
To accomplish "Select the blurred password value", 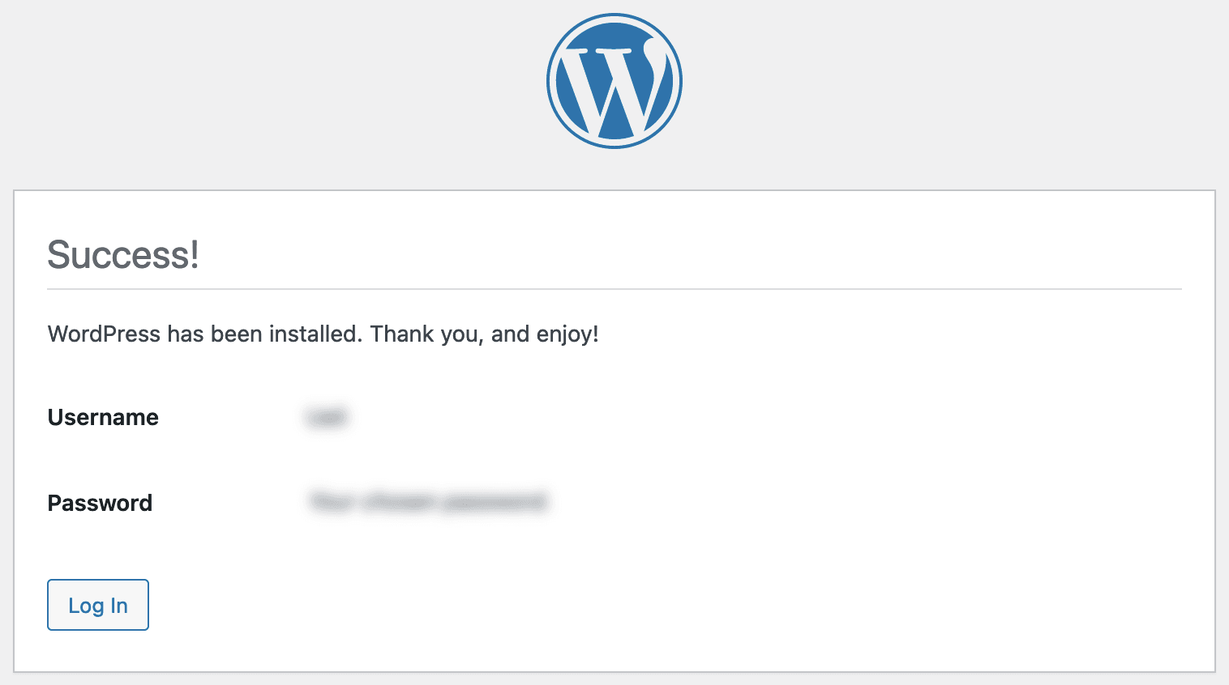I will pyautogui.click(x=427, y=502).
